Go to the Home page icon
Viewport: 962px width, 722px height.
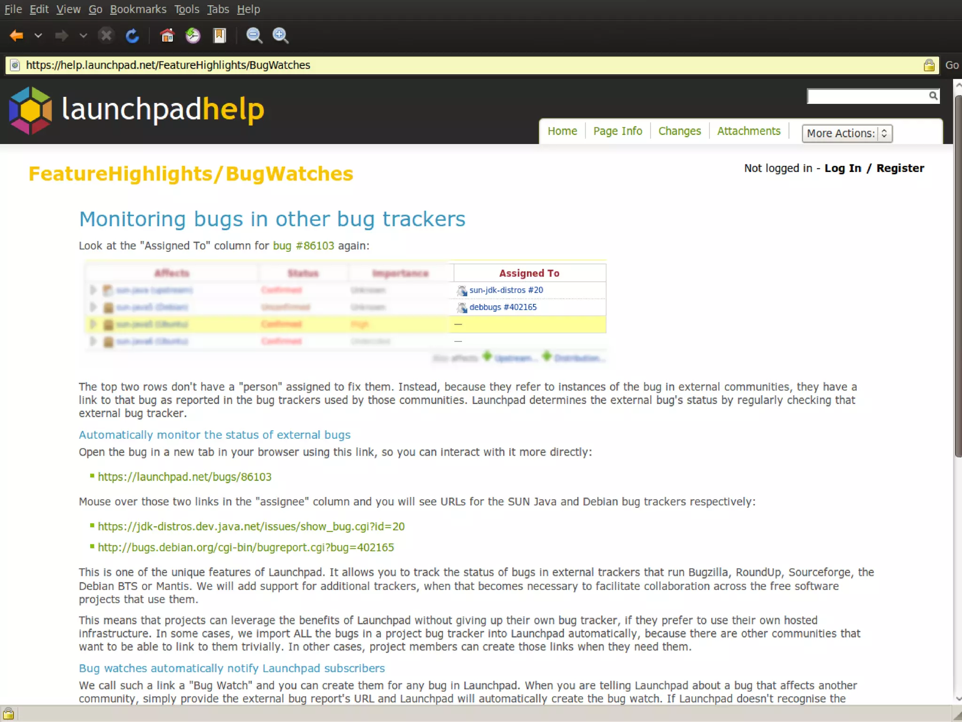tap(167, 36)
